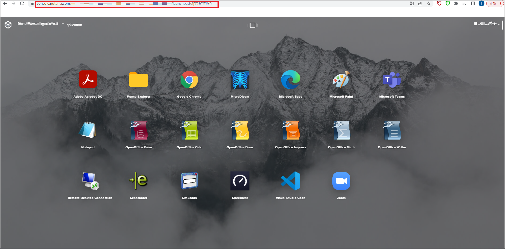This screenshot has height=249, width=505.
Task: Open the Seascooter app
Action: click(139, 181)
